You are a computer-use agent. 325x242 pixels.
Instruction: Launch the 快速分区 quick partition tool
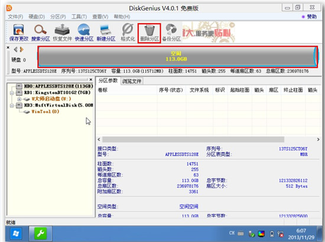[84, 33]
